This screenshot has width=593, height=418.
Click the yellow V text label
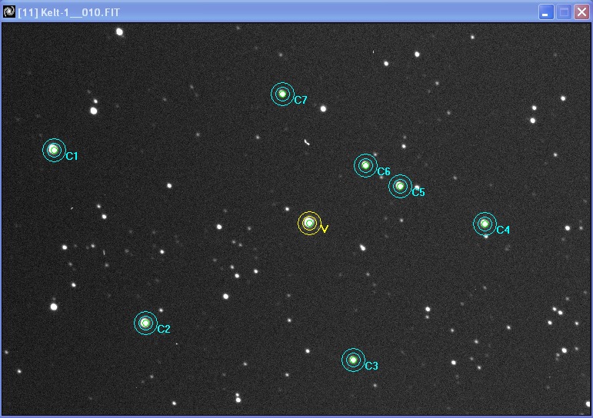click(x=324, y=229)
